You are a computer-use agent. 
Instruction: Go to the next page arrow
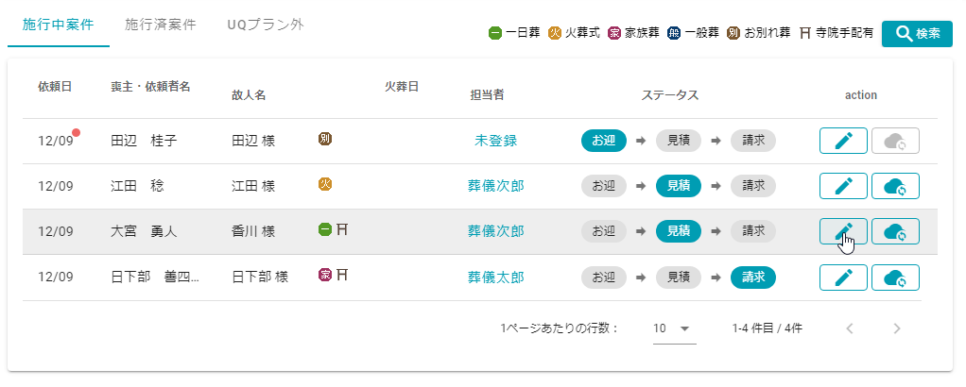(x=896, y=328)
